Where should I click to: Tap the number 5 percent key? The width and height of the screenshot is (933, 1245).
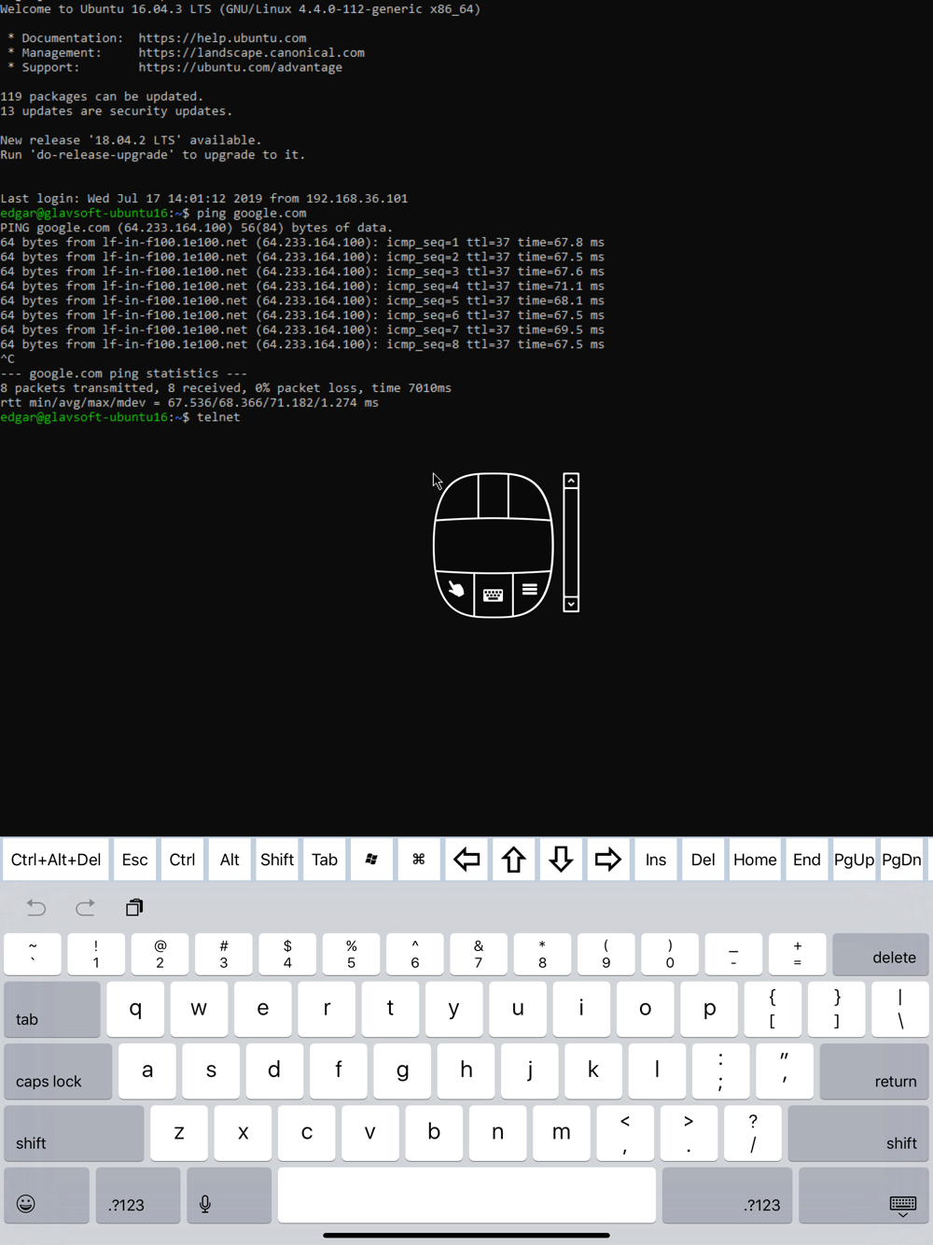(351, 955)
